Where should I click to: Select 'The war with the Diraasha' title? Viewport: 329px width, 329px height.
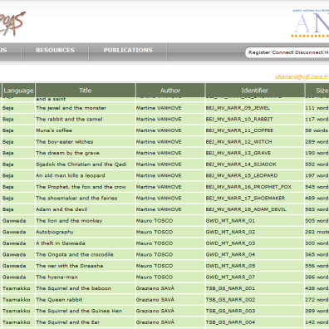click(70, 266)
